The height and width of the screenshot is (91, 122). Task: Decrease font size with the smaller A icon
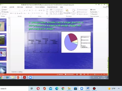point(27,10)
